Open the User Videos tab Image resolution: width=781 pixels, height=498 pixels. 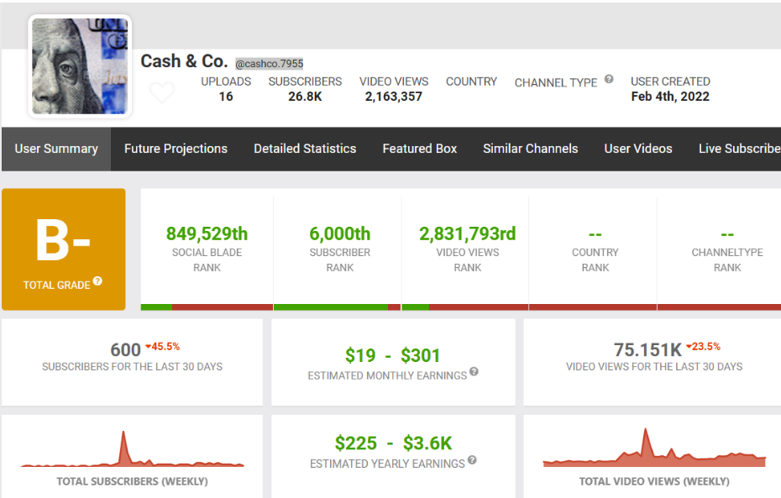point(637,149)
